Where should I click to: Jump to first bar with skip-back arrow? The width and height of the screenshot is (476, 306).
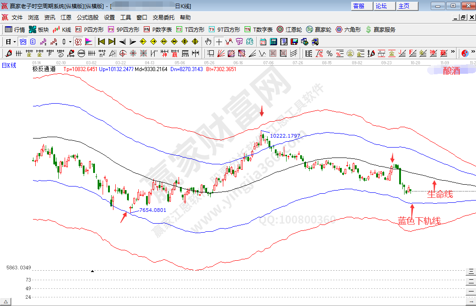[x=102, y=42]
